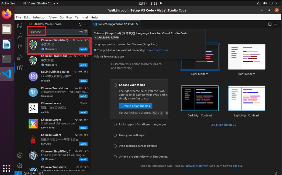Open the remote window indicator in status bar
Screen dimensions: 282x175
point(18,173)
